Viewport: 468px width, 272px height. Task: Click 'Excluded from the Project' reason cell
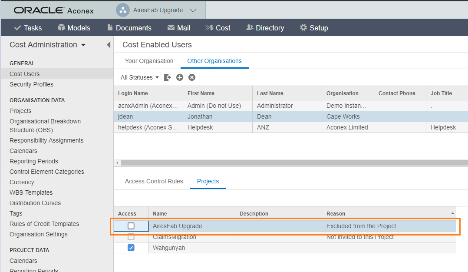click(x=389, y=226)
